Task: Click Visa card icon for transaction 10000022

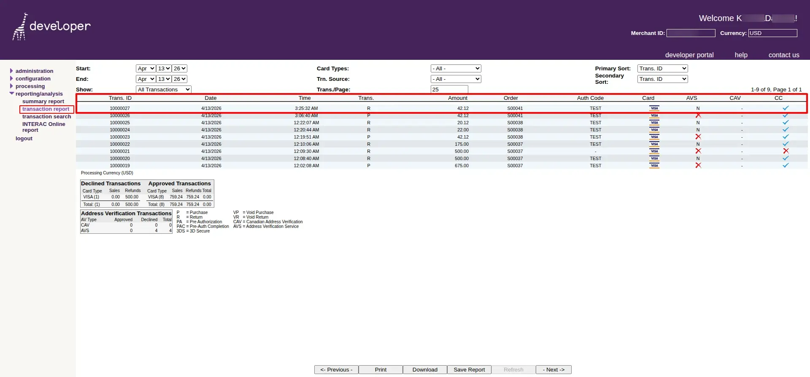Action: click(x=654, y=144)
